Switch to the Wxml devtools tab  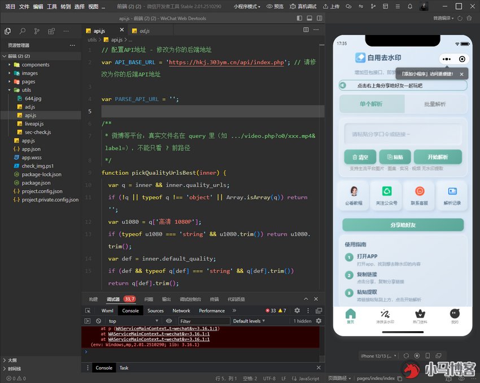click(x=107, y=311)
